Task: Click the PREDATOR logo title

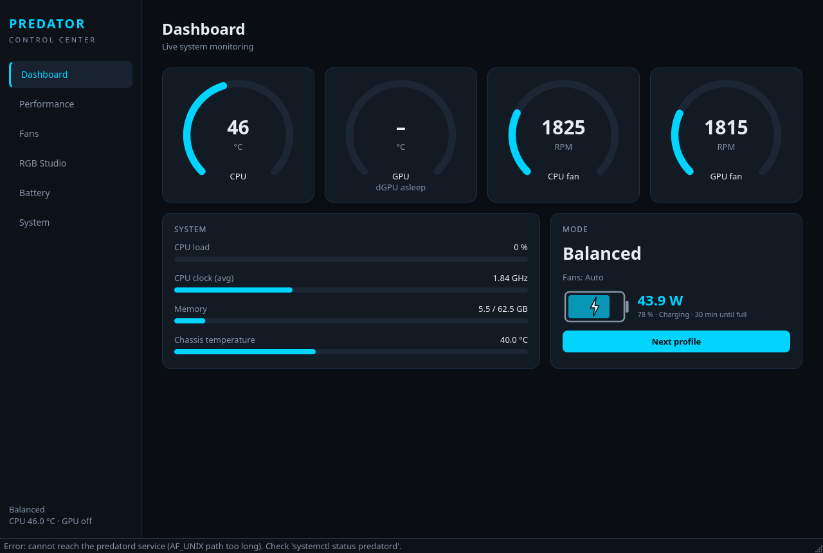Action: coord(47,24)
